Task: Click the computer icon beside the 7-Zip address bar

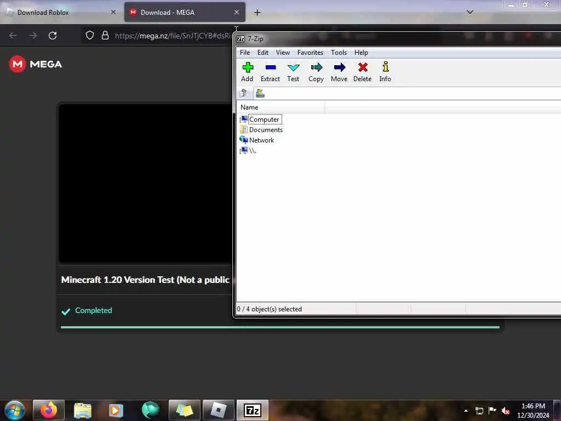Action: (260, 93)
